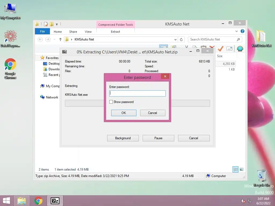
Task: Click the Explorer window folder icon in the title bar
Action: tap(37, 24)
